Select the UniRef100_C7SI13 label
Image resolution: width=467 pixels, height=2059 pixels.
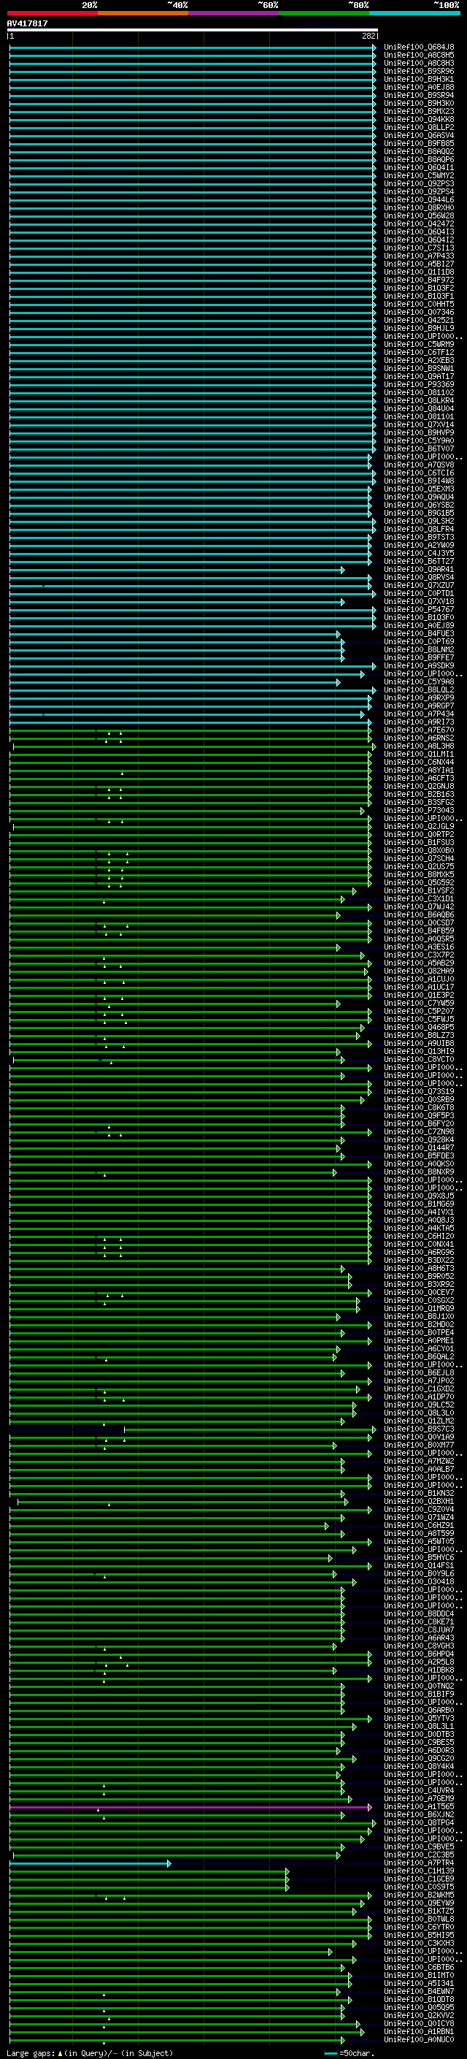pos(419,248)
